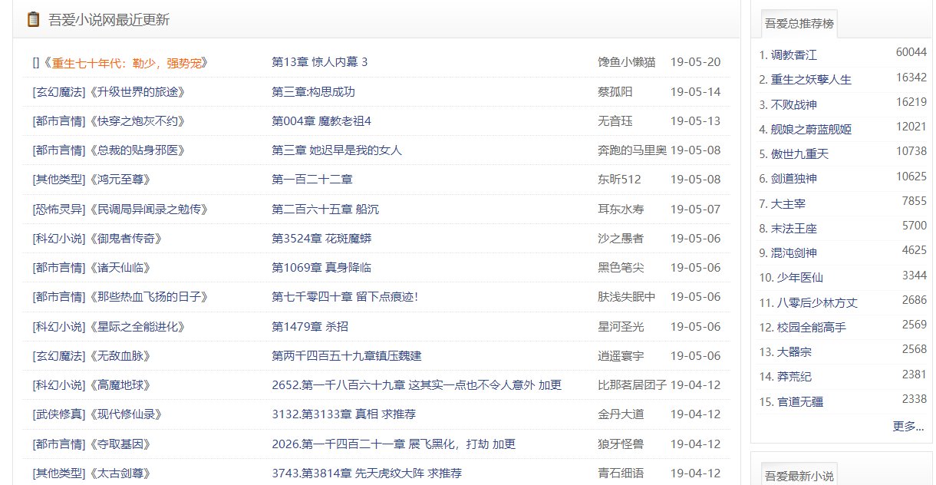Click the [科幻小说] category before 星际之全能进化
Viewport: 936px width, 485px height.
tap(60, 326)
